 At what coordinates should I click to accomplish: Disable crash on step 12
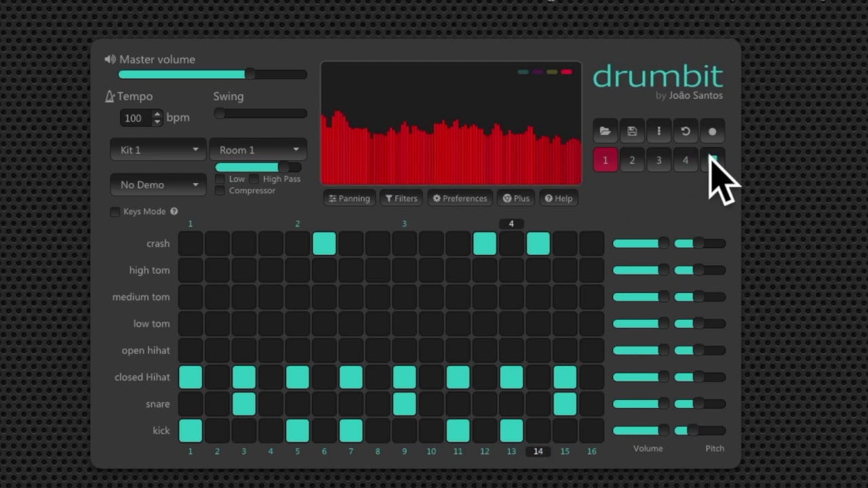485,243
